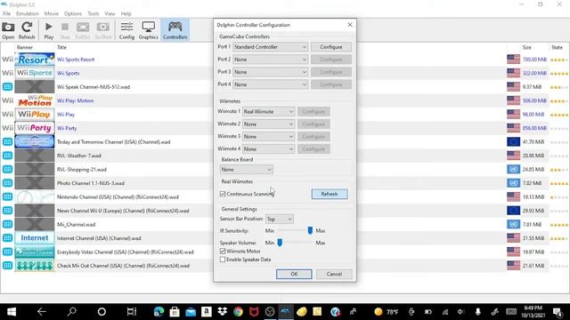Open Graphics settings icon
570x320 pixels.
coord(149,30)
